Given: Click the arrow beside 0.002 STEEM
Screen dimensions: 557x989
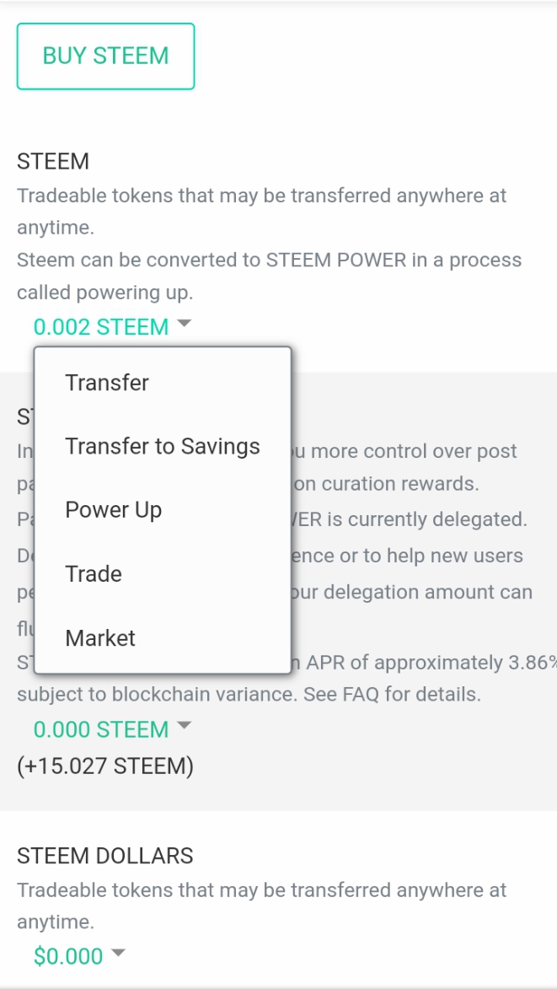Looking at the screenshot, I should point(185,324).
